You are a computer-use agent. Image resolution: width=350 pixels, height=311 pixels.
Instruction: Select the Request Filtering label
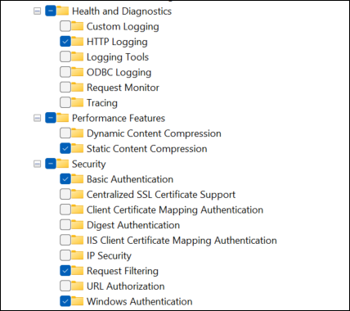[x=123, y=271]
